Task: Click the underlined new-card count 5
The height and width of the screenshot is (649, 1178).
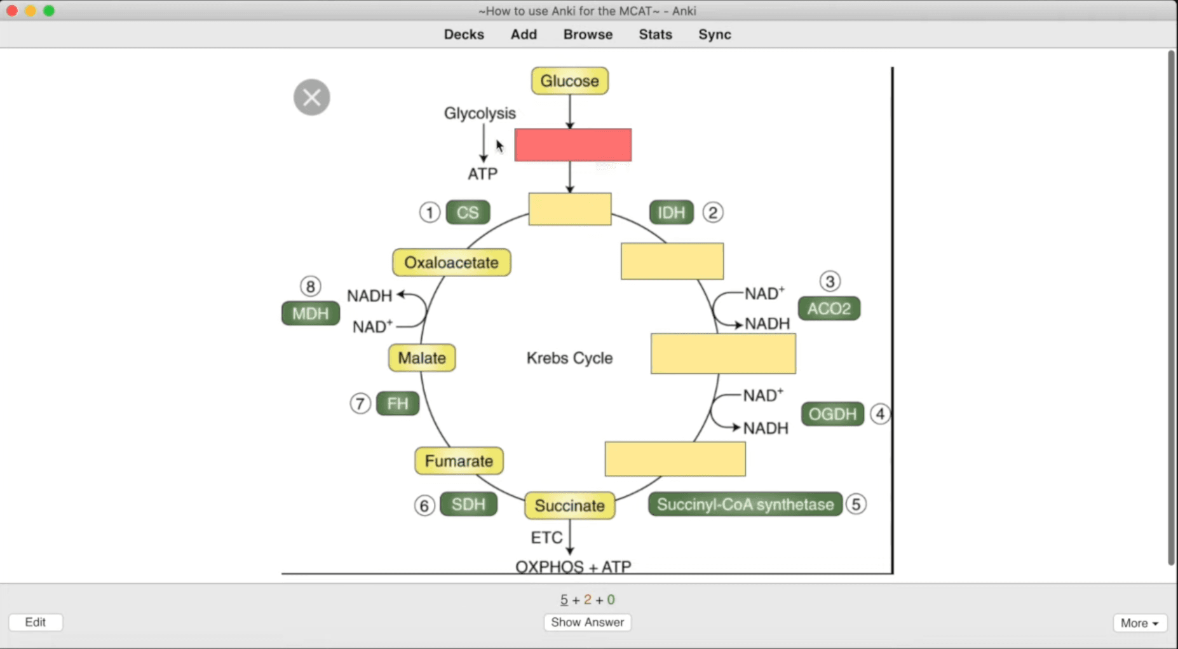Action: [564, 599]
